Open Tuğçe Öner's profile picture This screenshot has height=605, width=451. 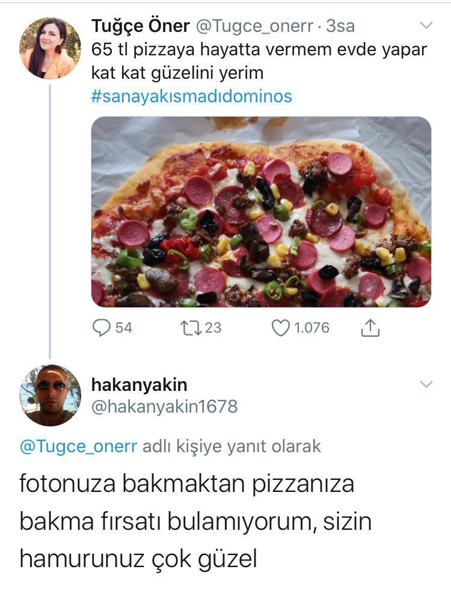click(50, 48)
